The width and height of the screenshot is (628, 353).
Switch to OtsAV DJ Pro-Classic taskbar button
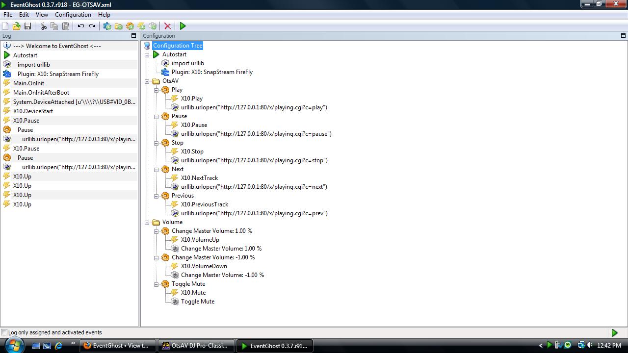tap(196, 346)
